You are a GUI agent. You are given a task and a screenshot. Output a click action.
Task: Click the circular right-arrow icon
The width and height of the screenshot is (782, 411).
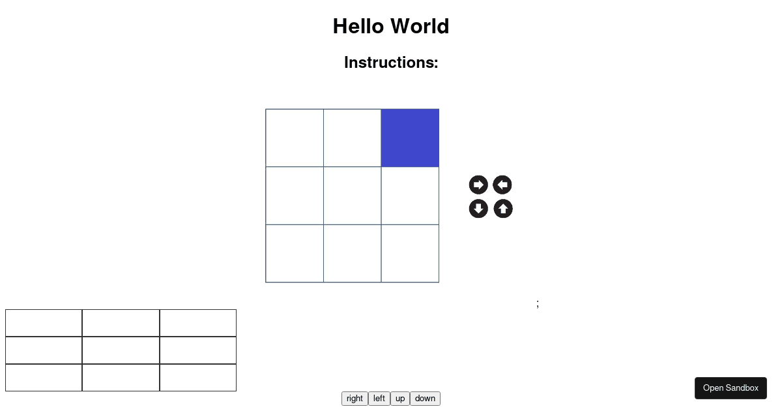coord(478,185)
